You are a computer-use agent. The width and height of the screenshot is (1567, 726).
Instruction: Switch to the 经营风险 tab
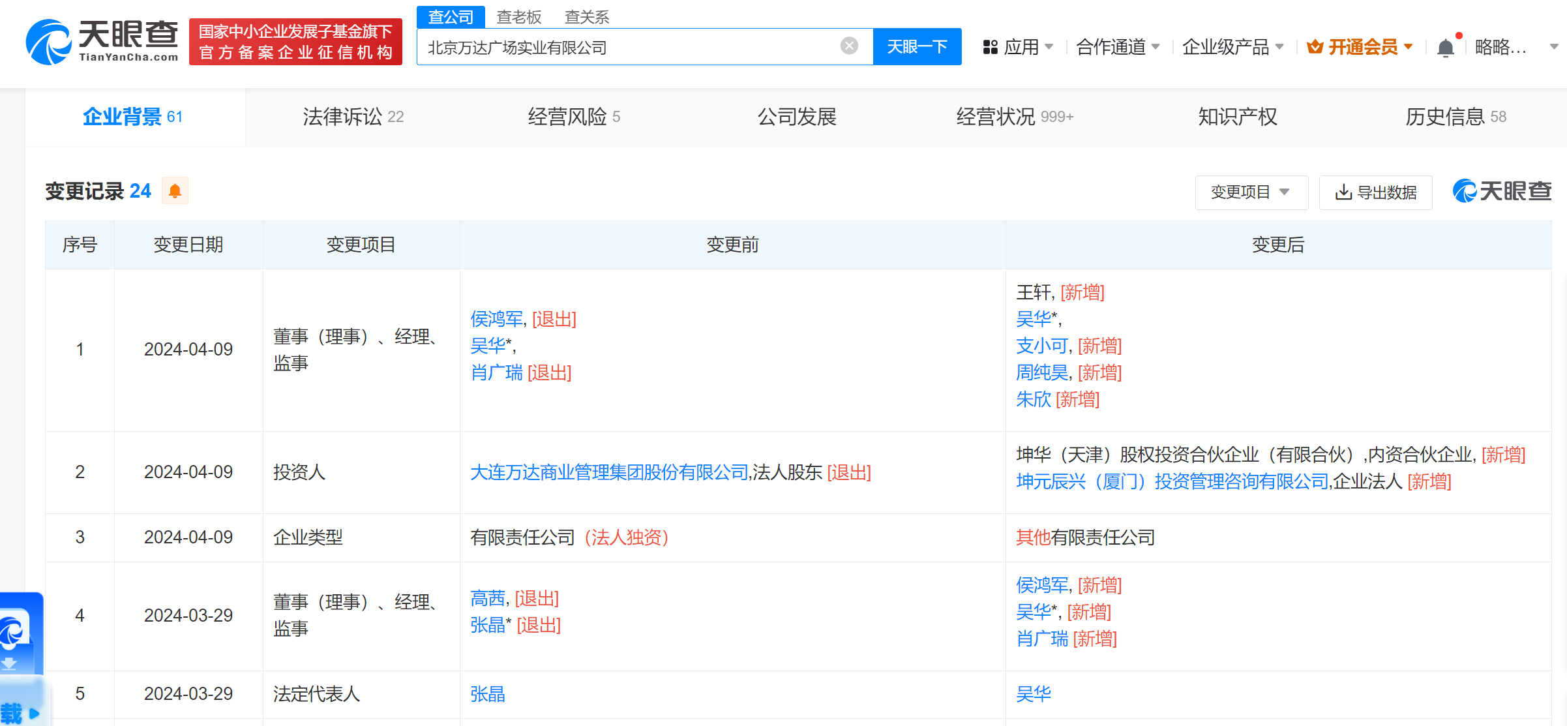point(573,117)
